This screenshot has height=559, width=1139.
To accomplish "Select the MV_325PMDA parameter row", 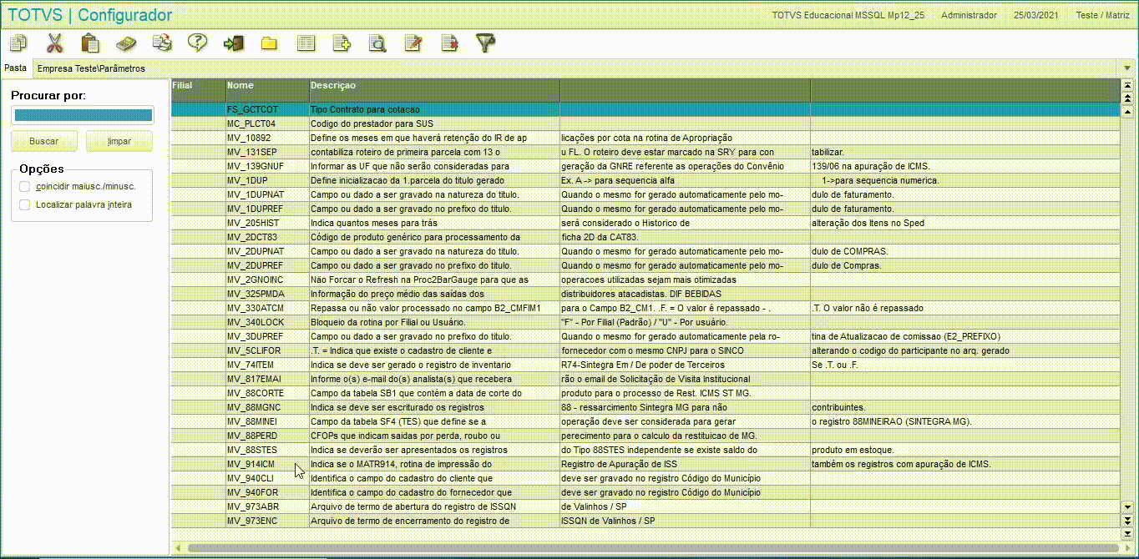I will [645, 294].
